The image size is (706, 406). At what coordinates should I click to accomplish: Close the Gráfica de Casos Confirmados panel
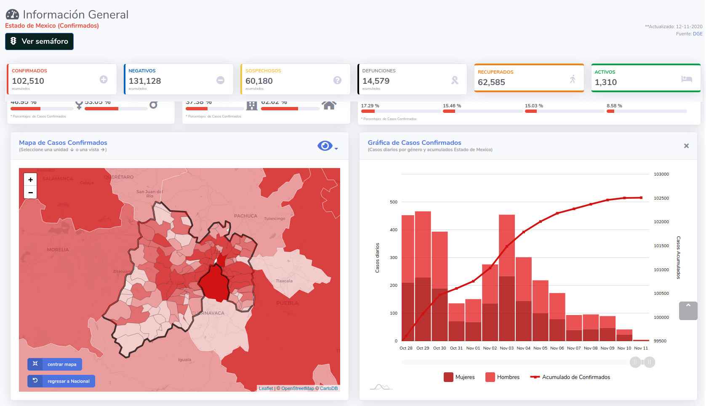coord(686,146)
